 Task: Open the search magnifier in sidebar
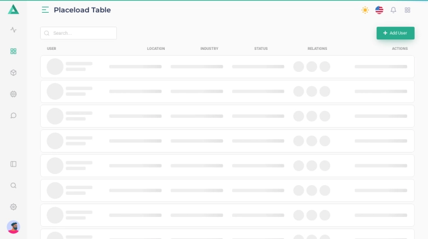(13, 186)
